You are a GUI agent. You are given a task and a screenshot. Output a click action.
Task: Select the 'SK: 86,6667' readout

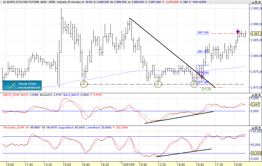point(33,127)
